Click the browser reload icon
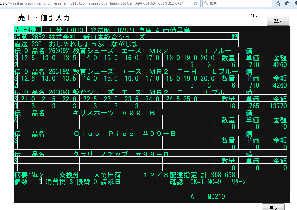The image size is (297, 210). [196, 3]
